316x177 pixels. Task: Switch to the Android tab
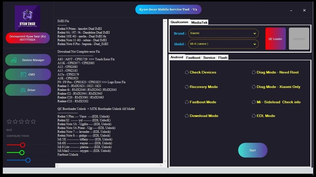coord(177,57)
